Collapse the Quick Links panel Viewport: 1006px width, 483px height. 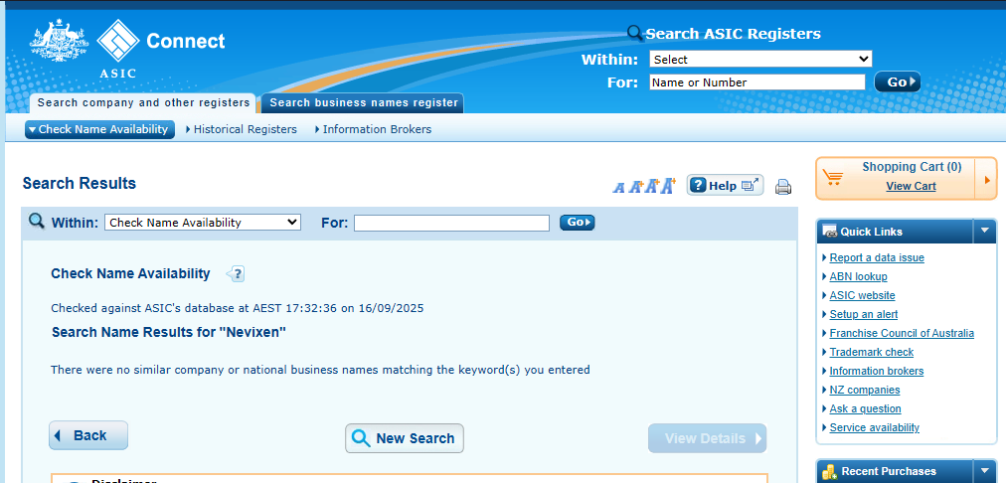[x=984, y=231]
